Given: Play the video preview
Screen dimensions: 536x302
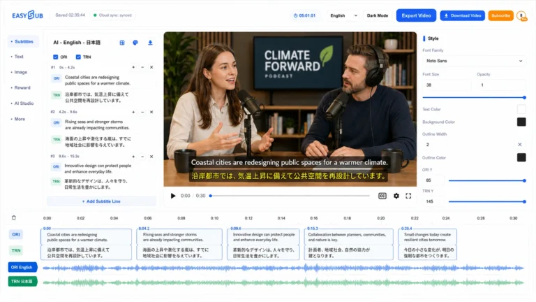Looking at the screenshot, I should pos(173,196).
